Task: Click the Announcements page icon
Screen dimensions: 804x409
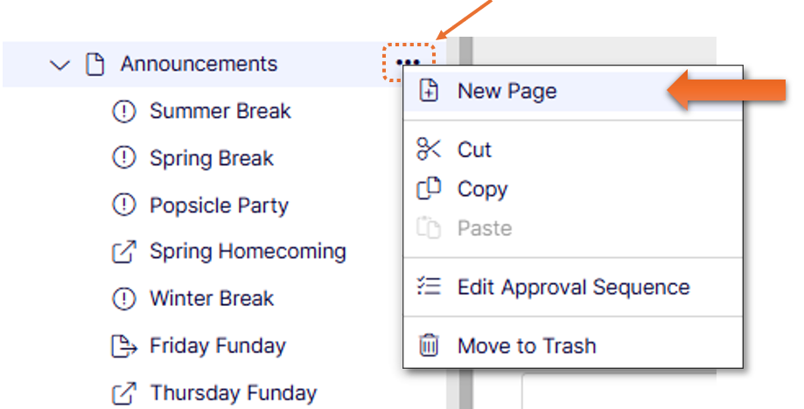Action: click(94, 65)
